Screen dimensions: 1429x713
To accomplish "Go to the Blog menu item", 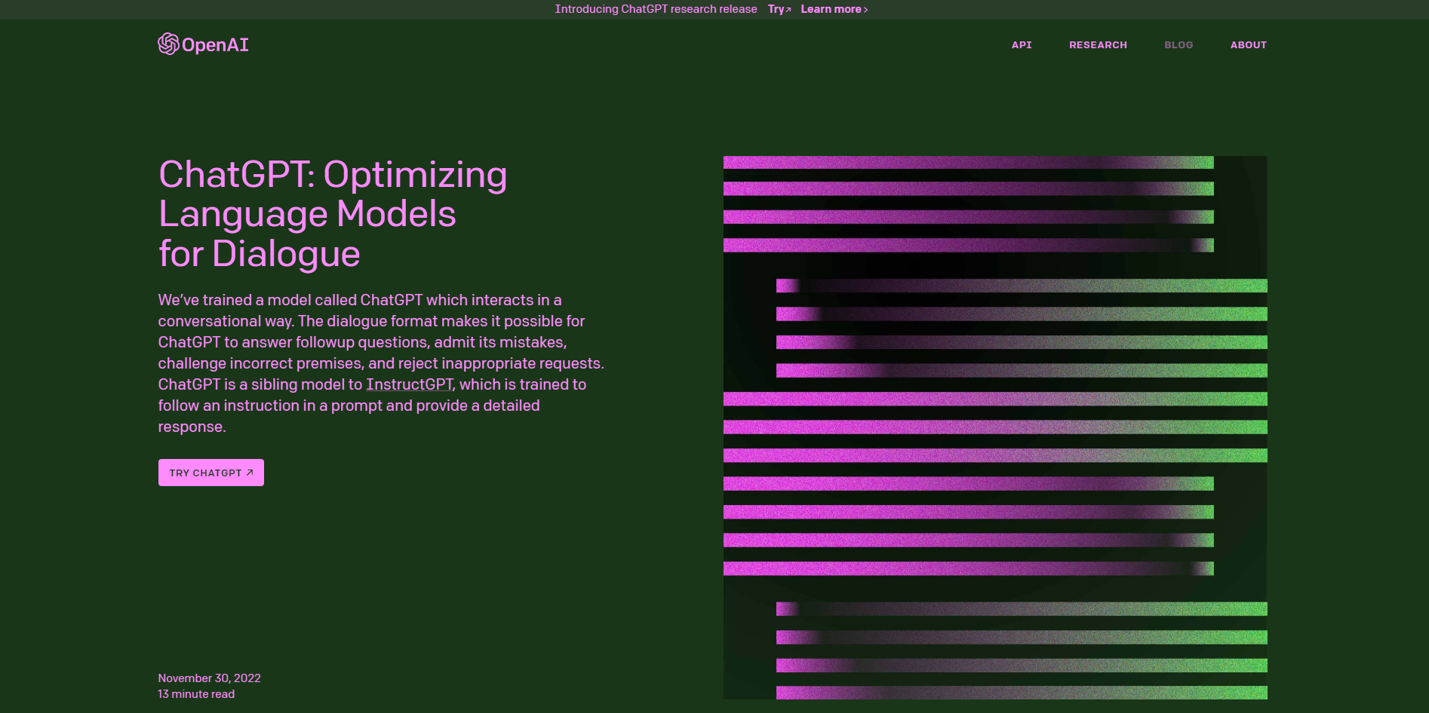I will click(x=1179, y=45).
